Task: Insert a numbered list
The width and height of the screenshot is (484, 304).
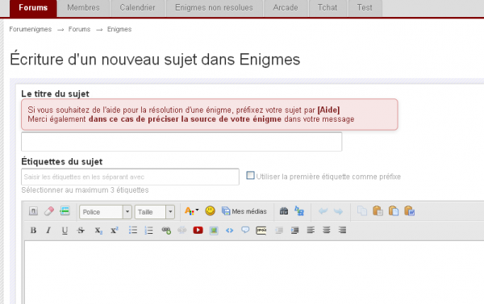Action: (x=148, y=231)
